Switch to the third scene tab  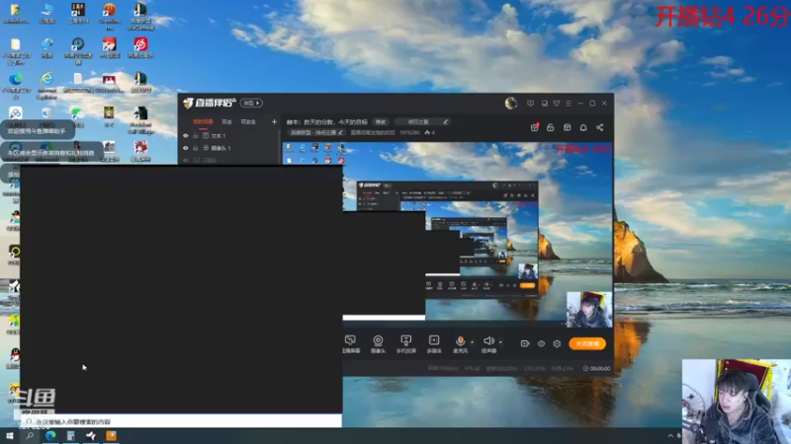pos(248,121)
